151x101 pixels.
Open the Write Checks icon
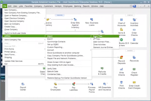[x=121, y=69]
